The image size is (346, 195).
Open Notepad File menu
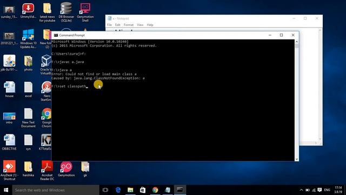click(x=109, y=25)
